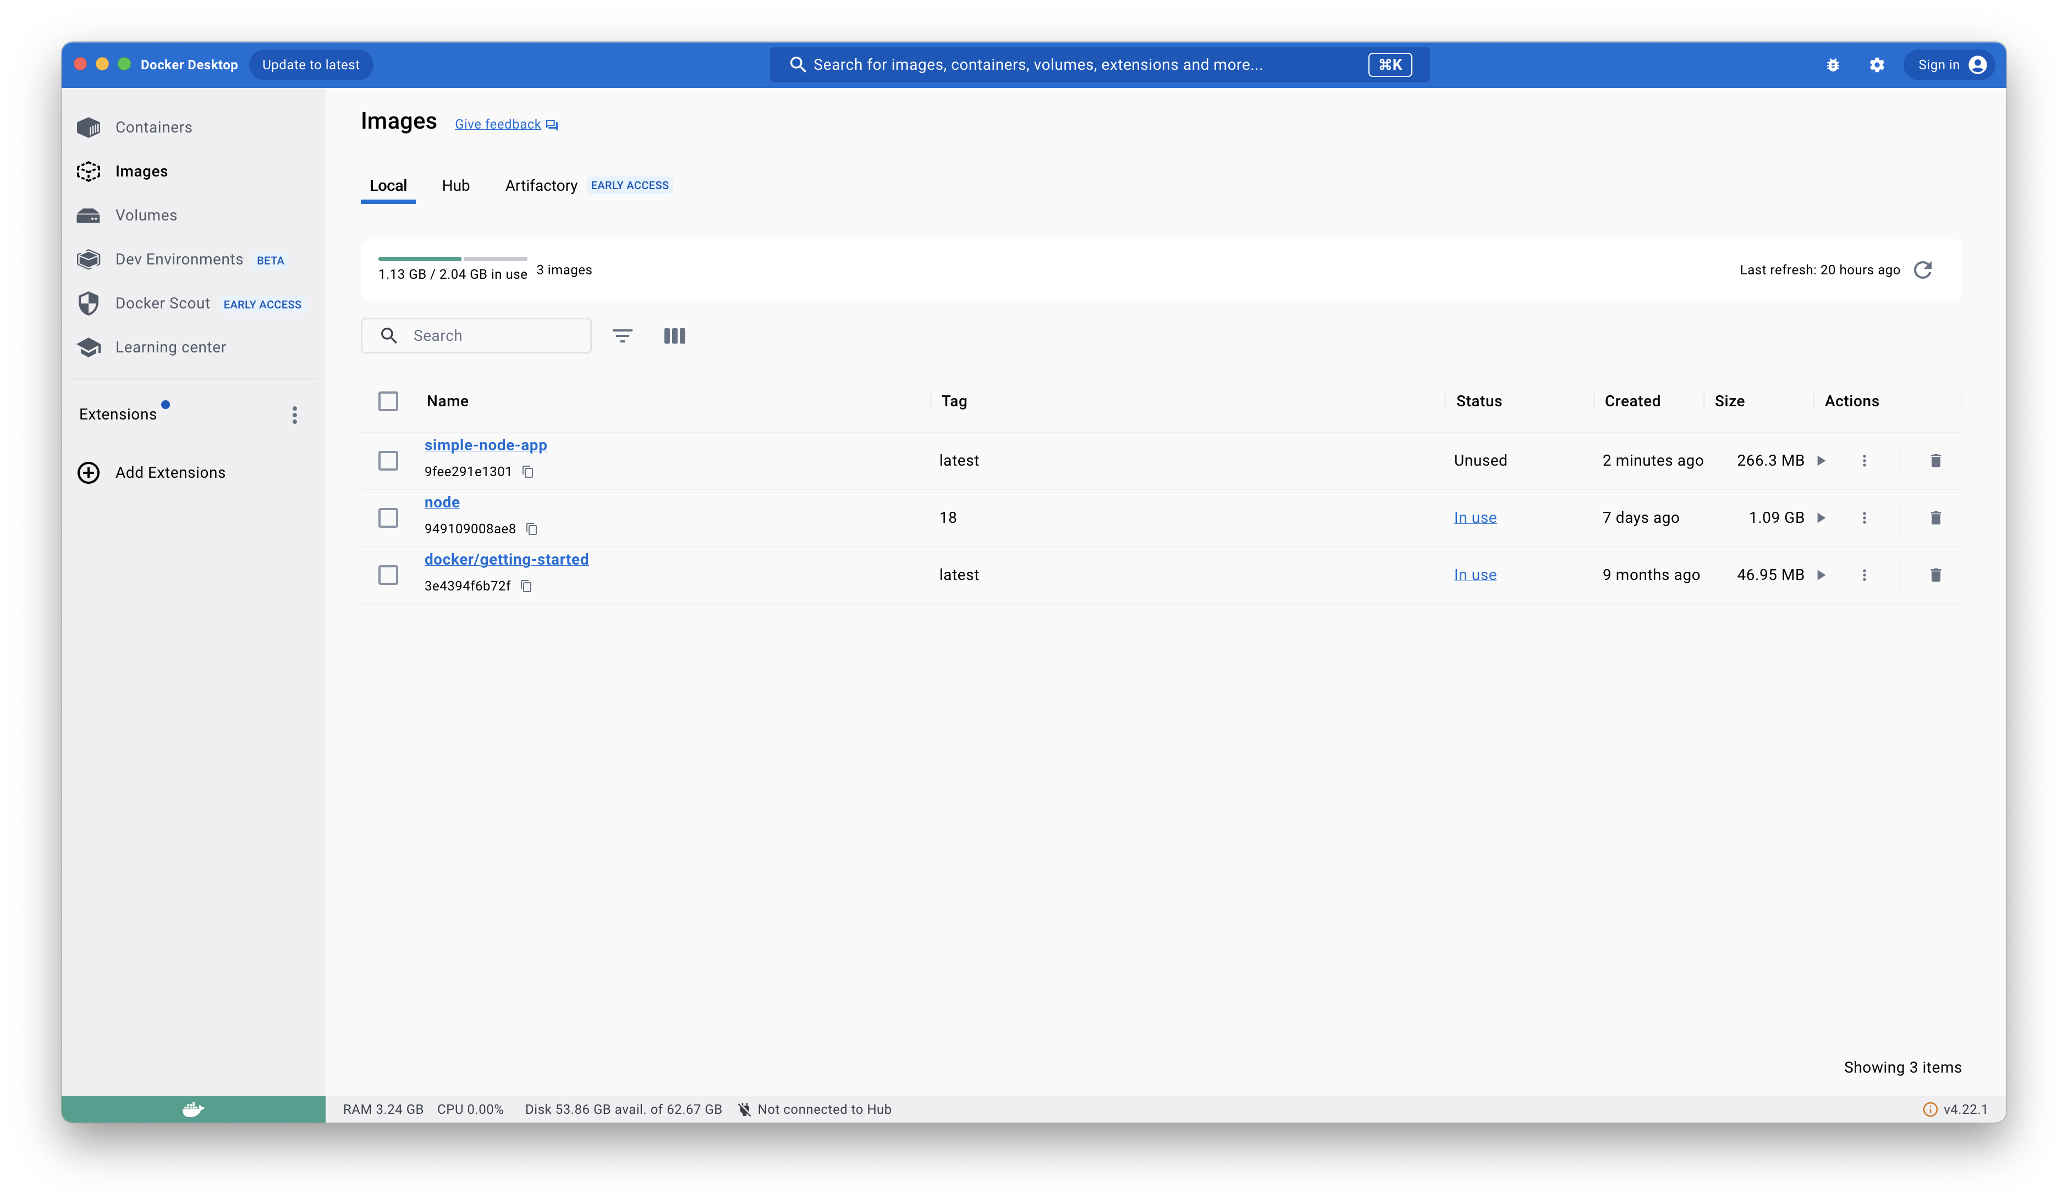Copy image ID 949109008ae8
Viewport: 2068px width, 1204px height.
(532, 529)
